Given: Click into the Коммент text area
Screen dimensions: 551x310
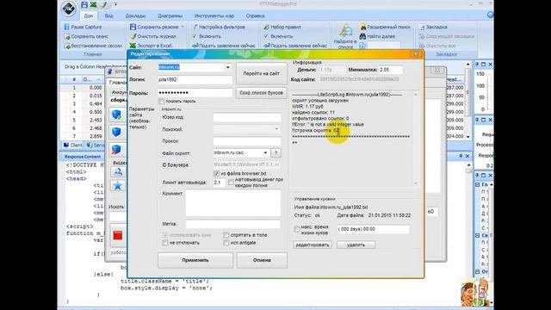Looking at the screenshot, I should click(x=233, y=203).
